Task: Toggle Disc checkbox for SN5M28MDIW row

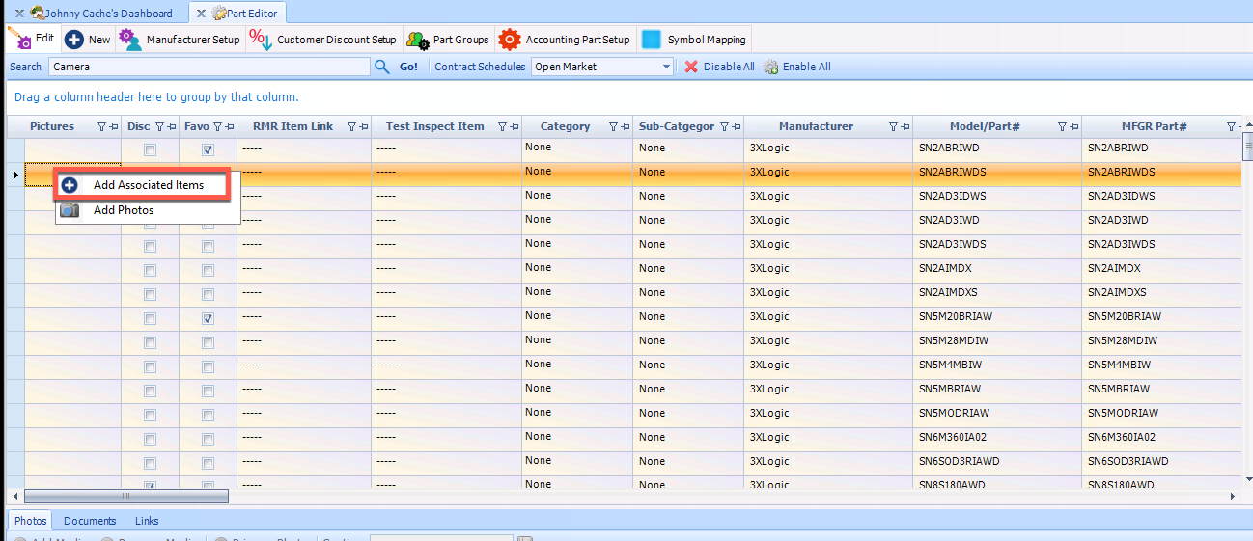Action: point(150,343)
